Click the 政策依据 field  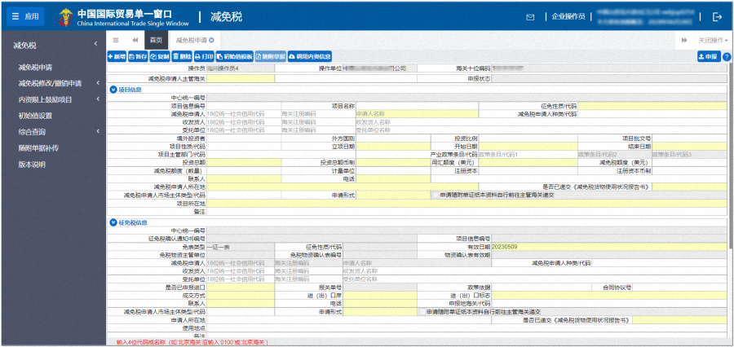coord(542,288)
